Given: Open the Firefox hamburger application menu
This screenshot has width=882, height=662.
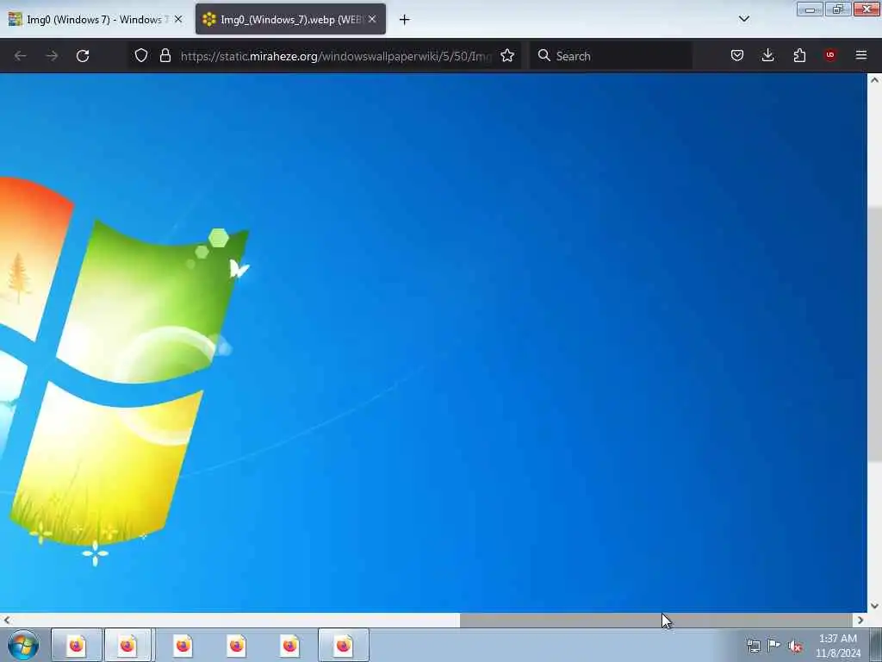Looking at the screenshot, I should pos(861,55).
